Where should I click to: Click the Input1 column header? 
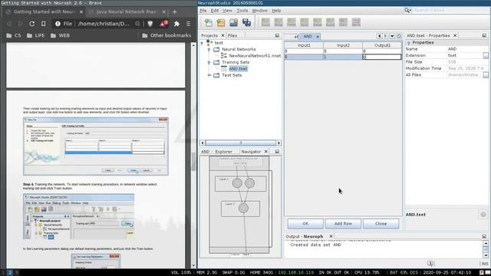tap(304, 45)
